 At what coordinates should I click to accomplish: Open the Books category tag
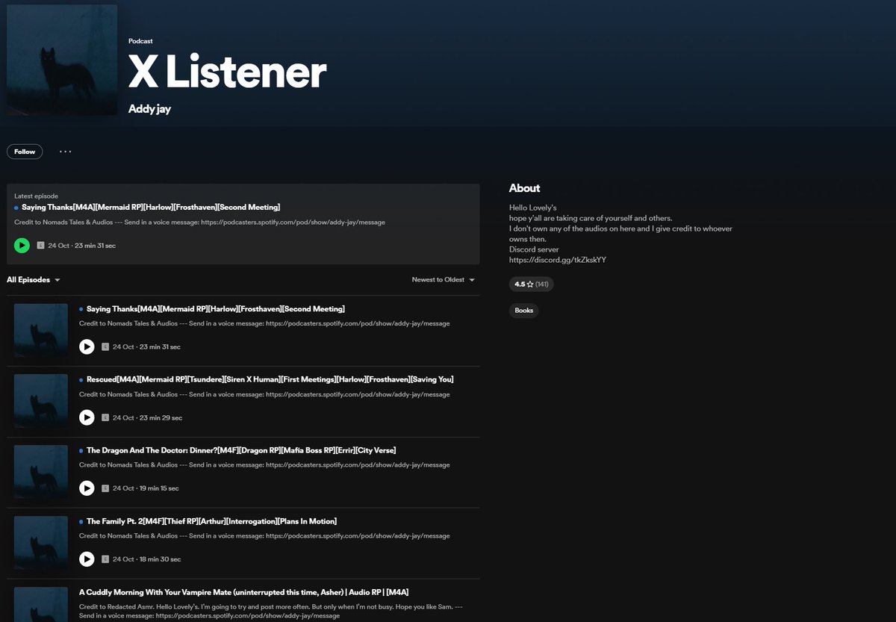pyautogui.click(x=523, y=311)
